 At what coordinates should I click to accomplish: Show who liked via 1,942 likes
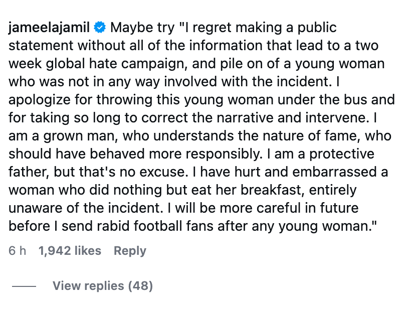(x=70, y=250)
